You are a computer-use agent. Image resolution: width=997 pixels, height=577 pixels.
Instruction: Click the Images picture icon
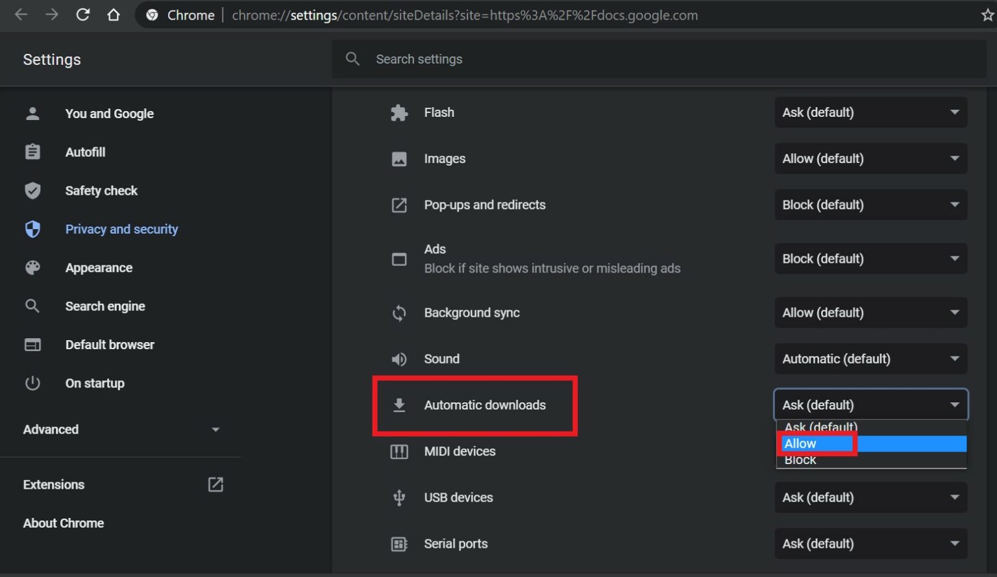coord(399,158)
